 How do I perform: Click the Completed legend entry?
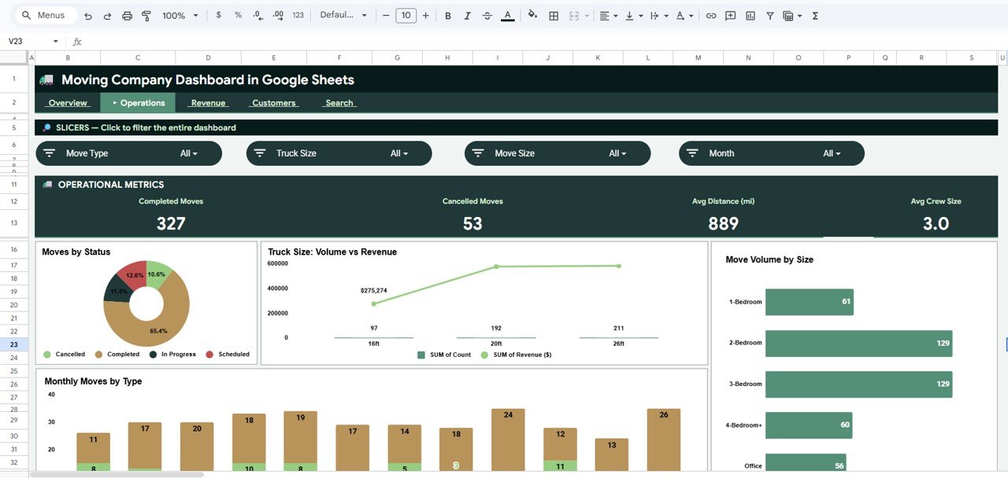tap(118, 355)
